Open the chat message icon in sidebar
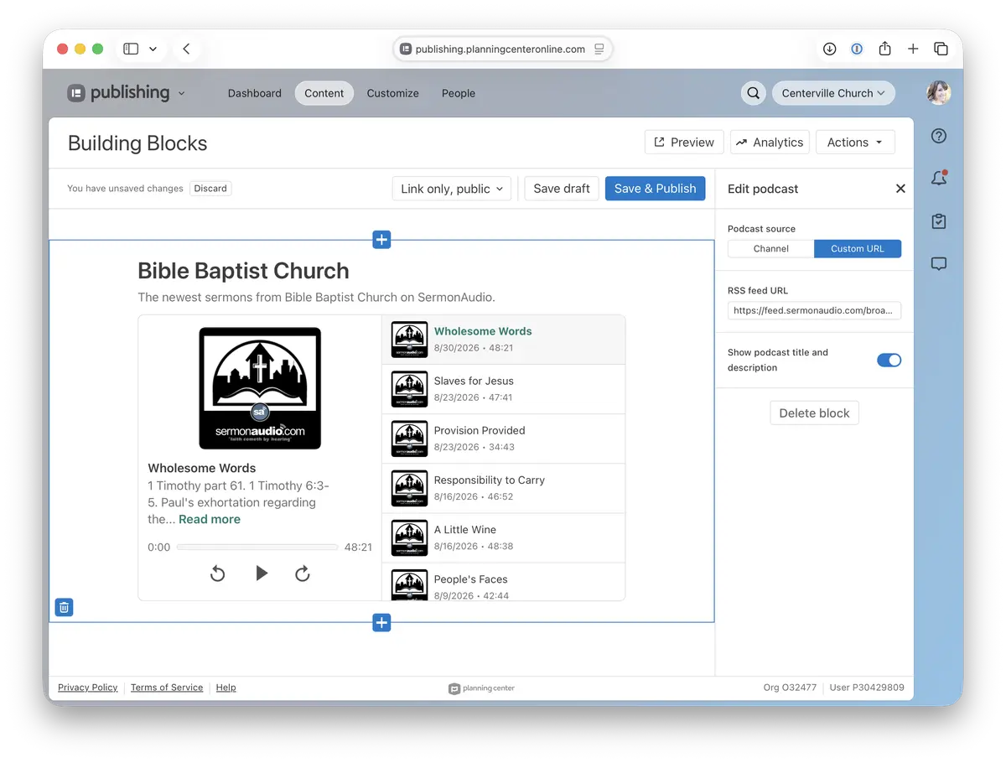 (x=939, y=264)
